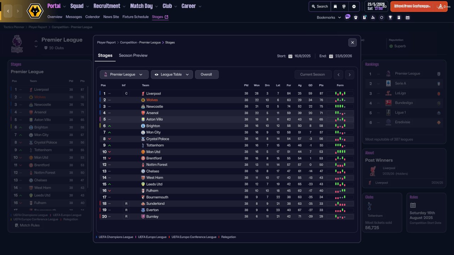454x255 pixels.
Task: Go back with the left arrow navigation button
Action: point(8,11)
